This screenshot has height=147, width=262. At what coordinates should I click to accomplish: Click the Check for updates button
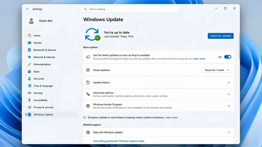tap(221, 36)
